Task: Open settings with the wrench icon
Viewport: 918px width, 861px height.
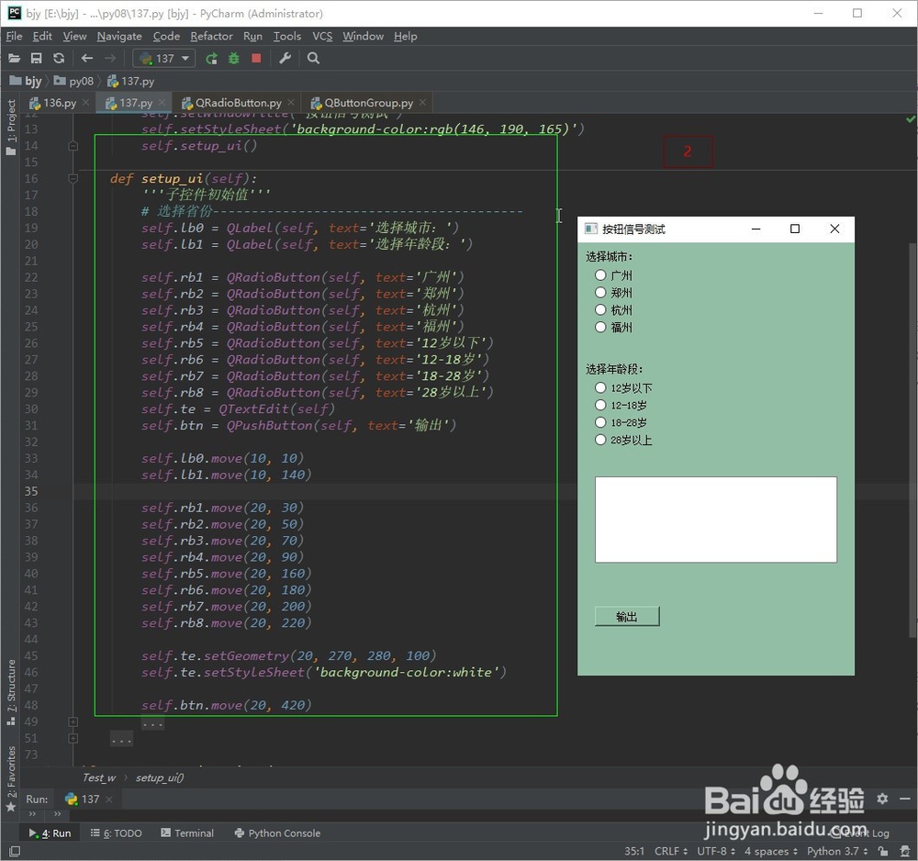Action: [x=285, y=58]
